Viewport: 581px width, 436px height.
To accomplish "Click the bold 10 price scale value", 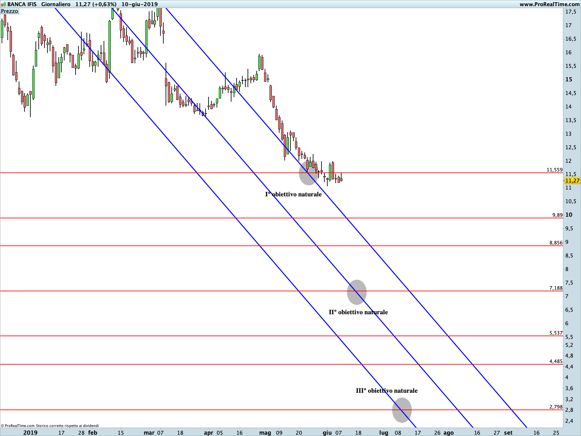I will pyautogui.click(x=569, y=215).
